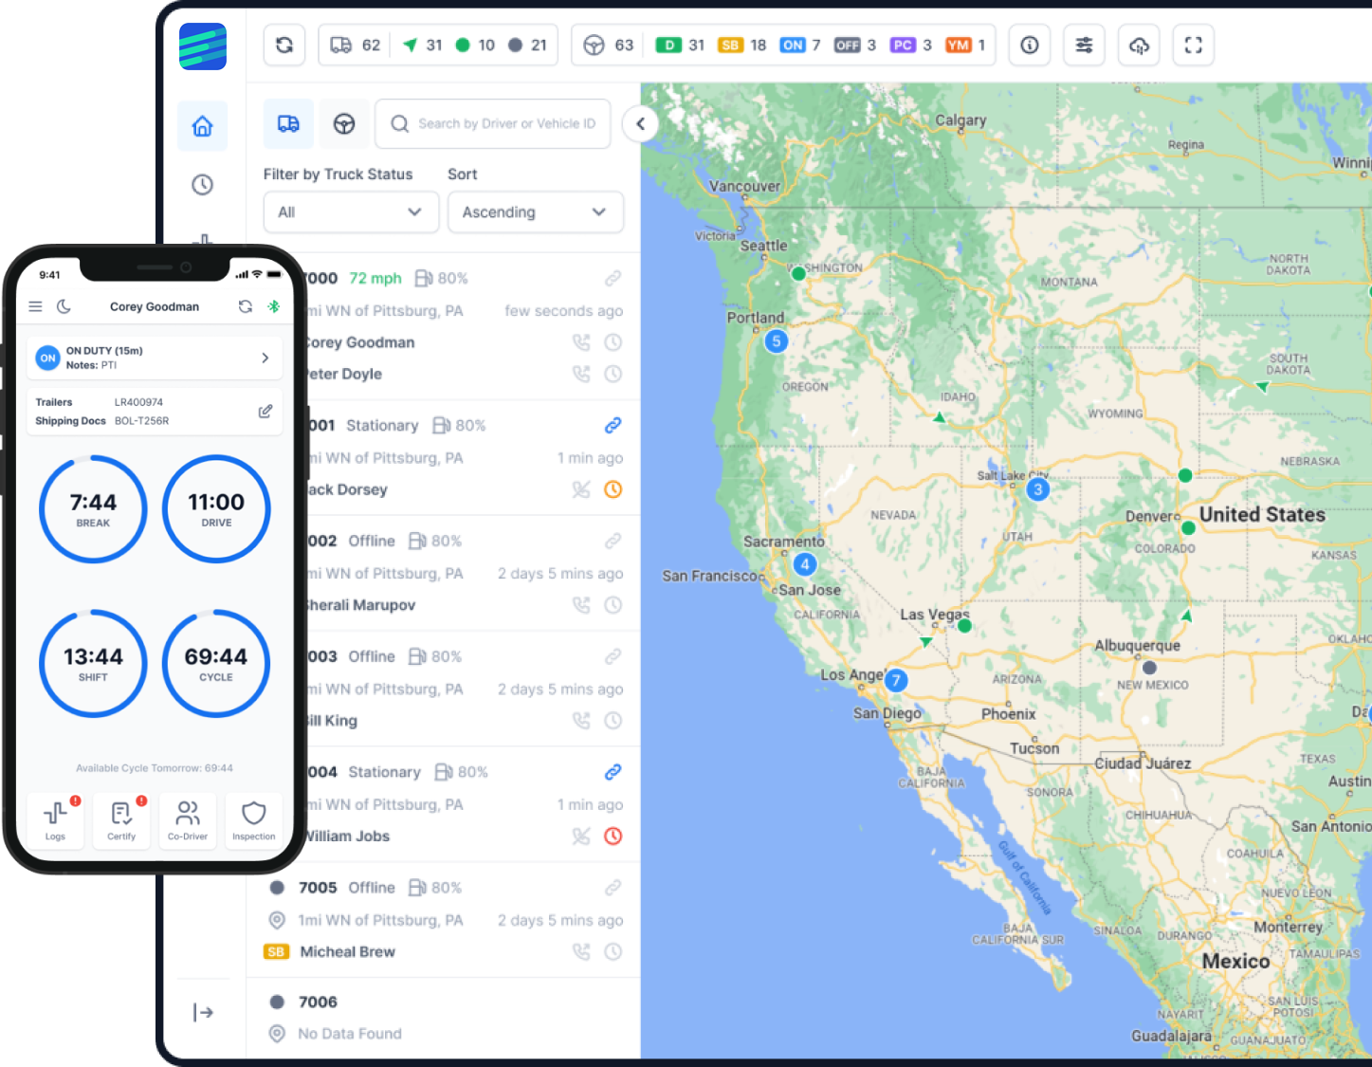This screenshot has height=1067, width=1372.
Task: Open the clock history icon in the sidebar
Action: (202, 185)
